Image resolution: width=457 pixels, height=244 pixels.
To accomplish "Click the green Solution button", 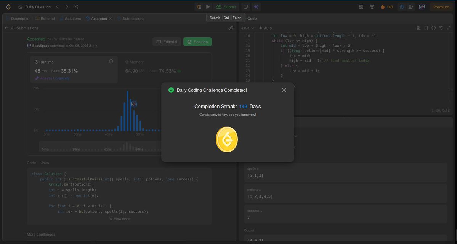I will pyautogui.click(x=197, y=42).
